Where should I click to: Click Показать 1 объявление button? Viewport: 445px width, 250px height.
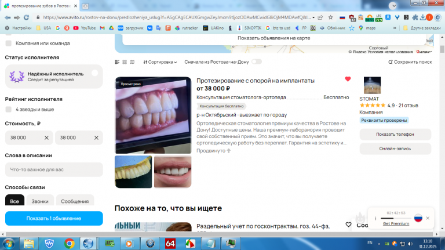(54, 219)
